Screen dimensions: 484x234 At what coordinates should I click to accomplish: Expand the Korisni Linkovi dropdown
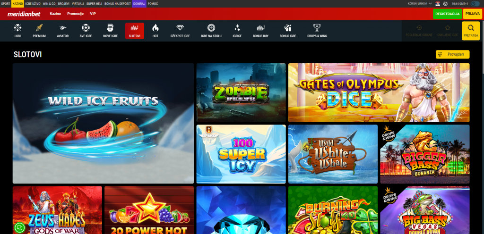click(x=420, y=4)
